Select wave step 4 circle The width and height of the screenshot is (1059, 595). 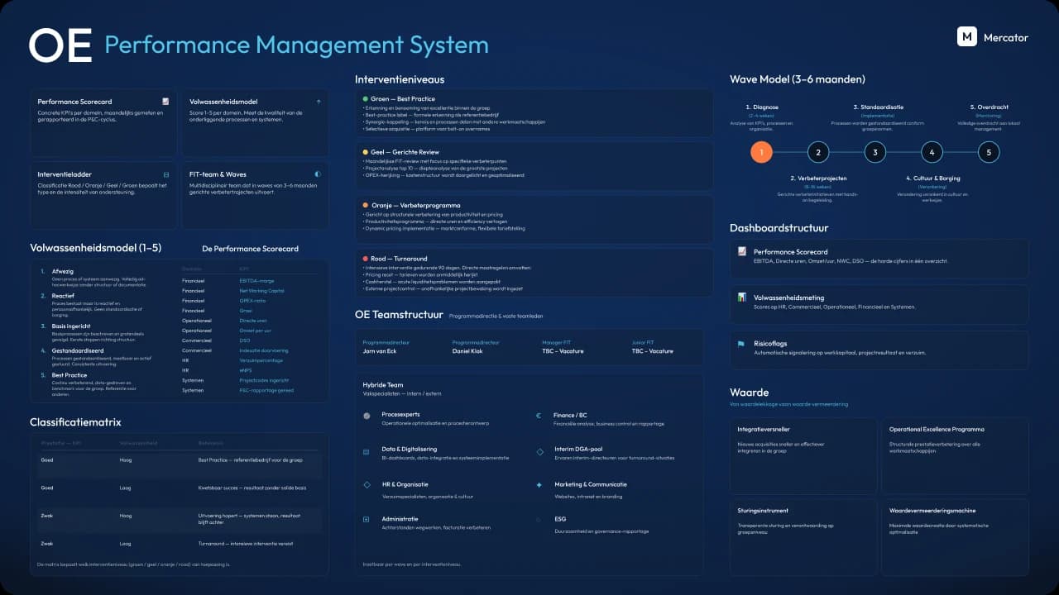click(x=932, y=152)
